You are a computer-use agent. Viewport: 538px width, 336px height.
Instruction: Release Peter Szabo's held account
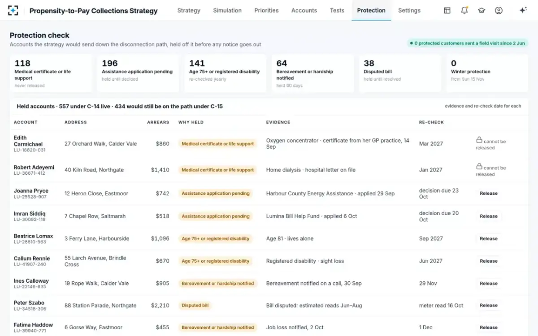(489, 306)
